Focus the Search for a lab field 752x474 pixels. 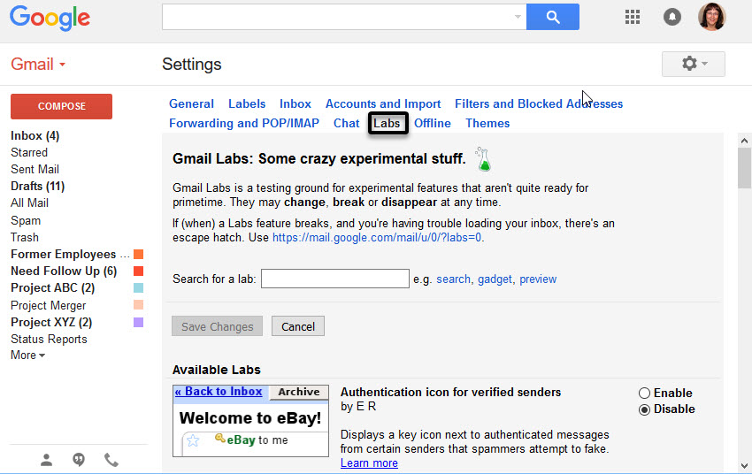click(334, 279)
